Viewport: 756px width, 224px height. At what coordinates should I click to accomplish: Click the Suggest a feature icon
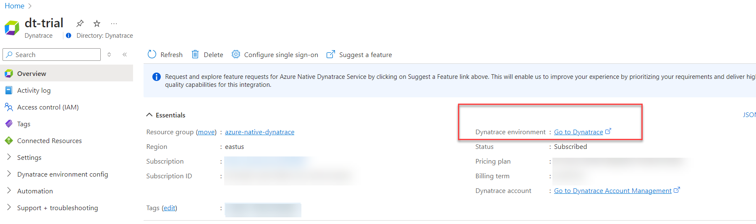click(331, 55)
